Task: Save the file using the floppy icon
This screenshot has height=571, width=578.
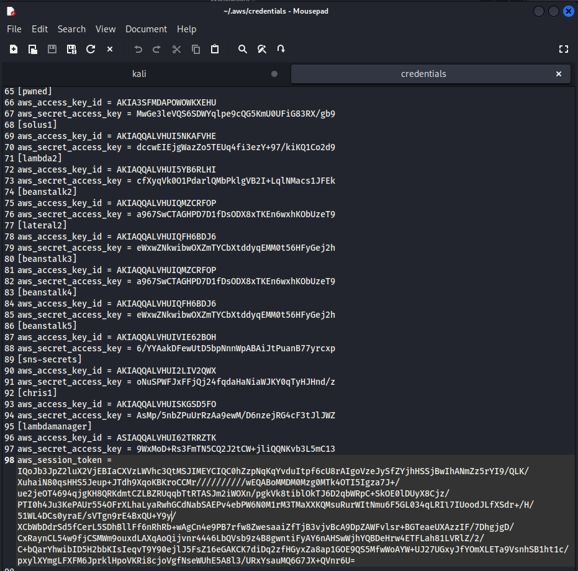Action: coord(52,49)
